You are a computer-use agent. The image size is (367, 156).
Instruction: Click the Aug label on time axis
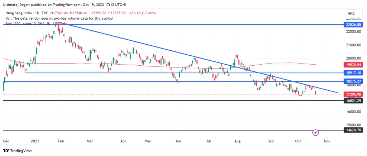237,141
